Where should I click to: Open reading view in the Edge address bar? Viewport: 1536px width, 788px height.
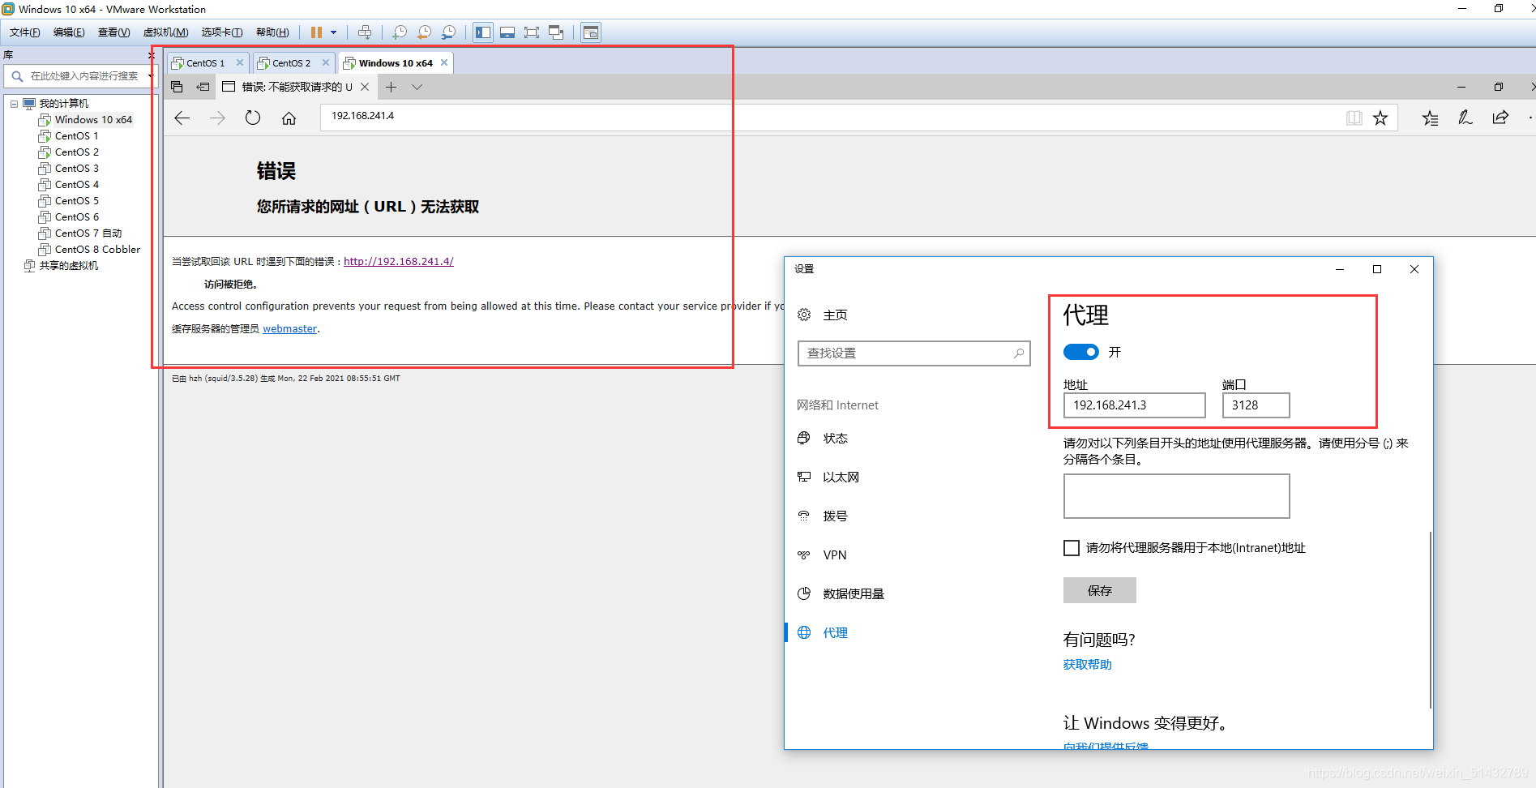1354,118
